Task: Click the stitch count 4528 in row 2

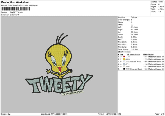Action: point(127,59)
